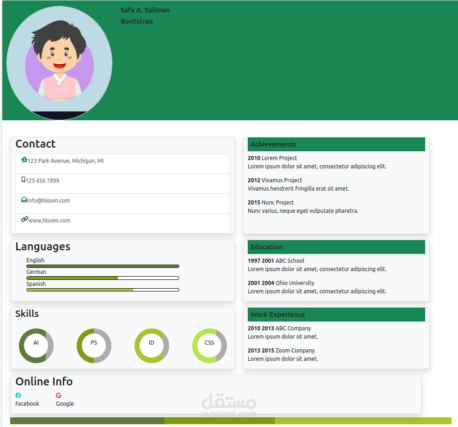Screen dimensions: 458x427
Task: Click the phone icon next to 123 456 7899
Action: (x=23, y=180)
